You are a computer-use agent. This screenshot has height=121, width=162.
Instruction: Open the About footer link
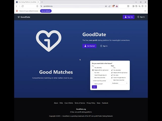pos(56,103)
